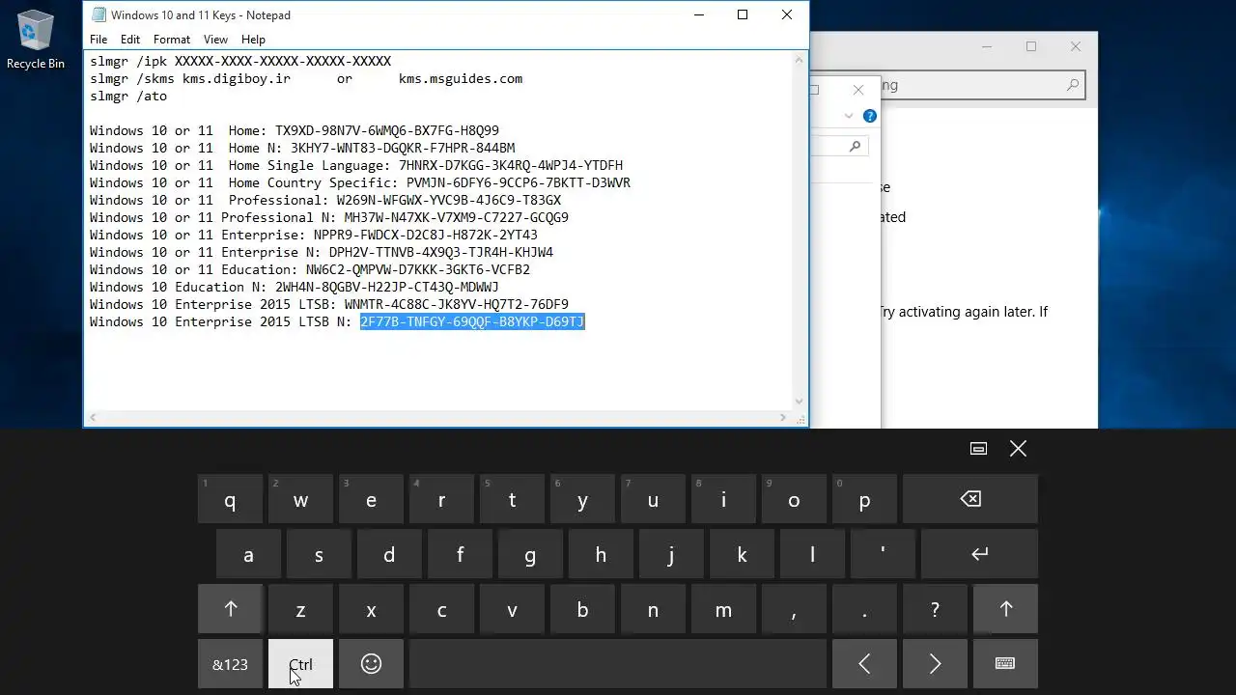Switch to &123 symbols layout
This screenshot has height=695, width=1236.
click(230, 664)
